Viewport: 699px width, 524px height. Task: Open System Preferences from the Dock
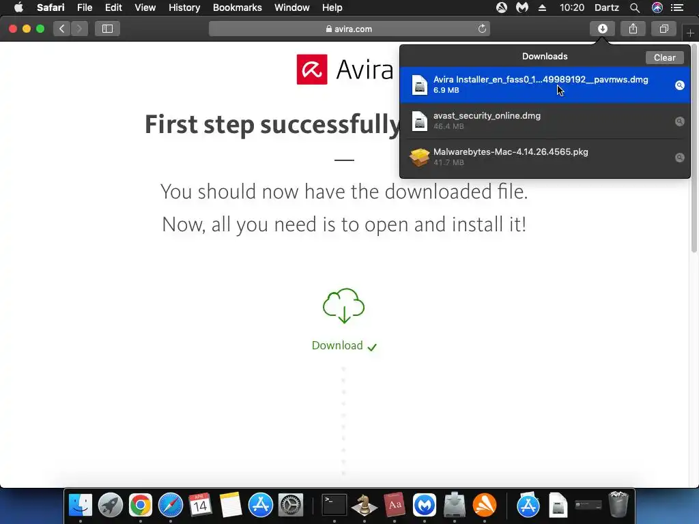pyautogui.click(x=291, y=505)
